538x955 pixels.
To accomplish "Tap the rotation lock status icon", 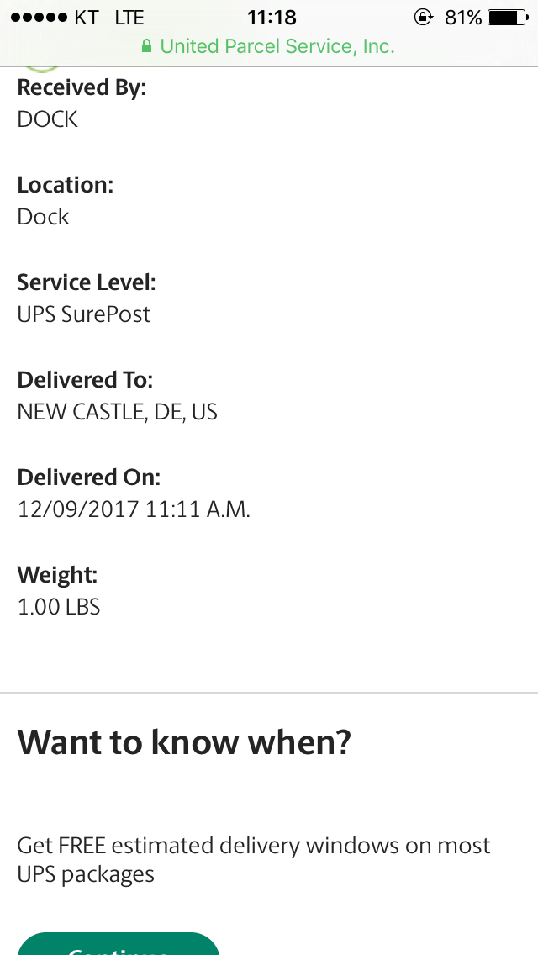I will pyautogui.click(x=424, y=17).
